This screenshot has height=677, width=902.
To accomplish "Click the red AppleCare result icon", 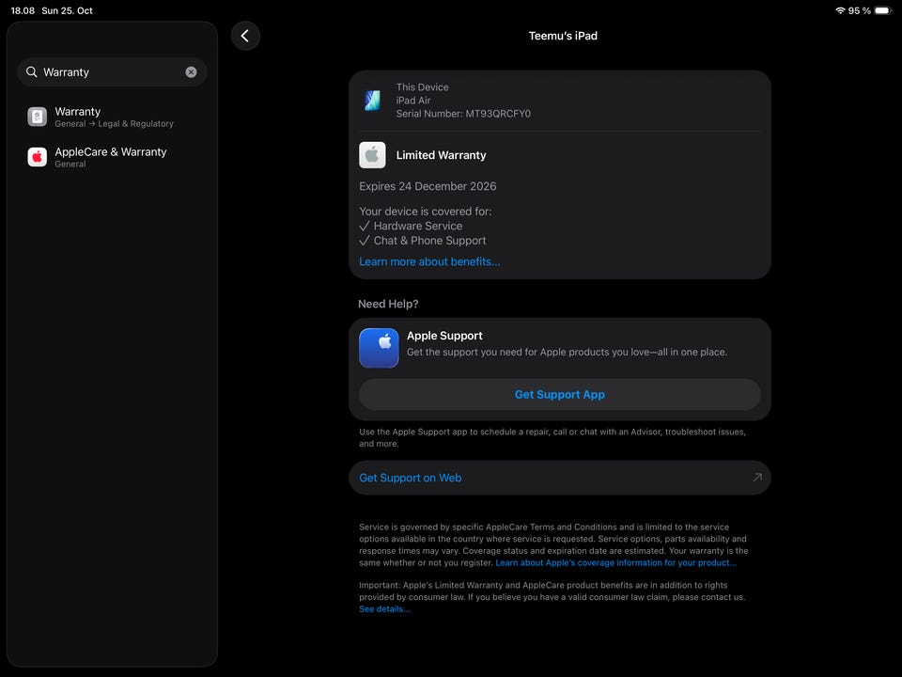I will coord(38,157).
